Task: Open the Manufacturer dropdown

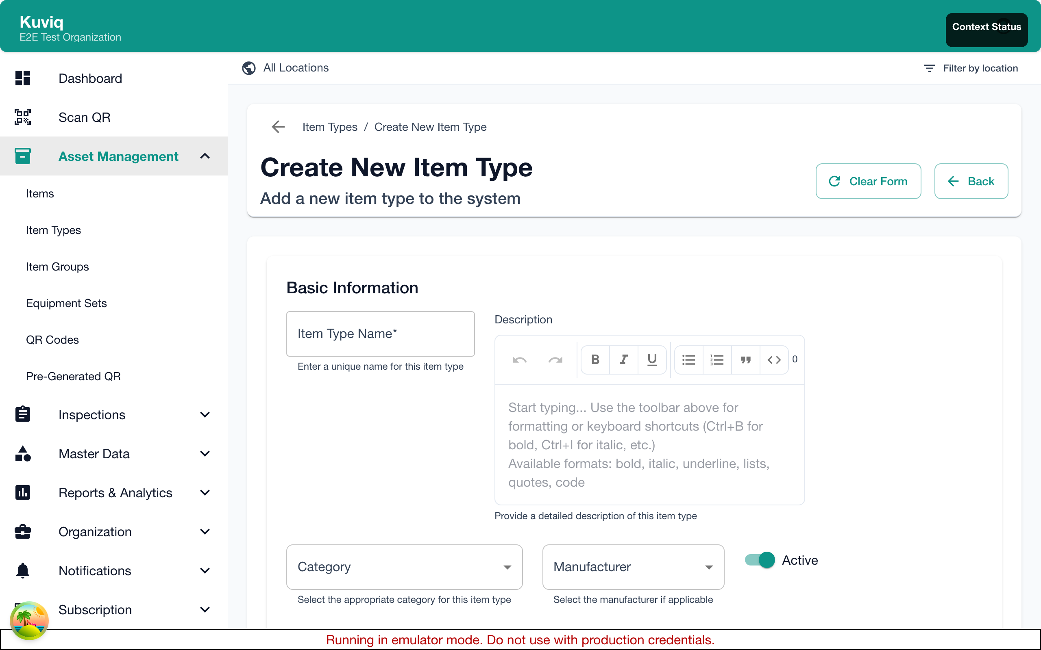Action: point(633,567)
